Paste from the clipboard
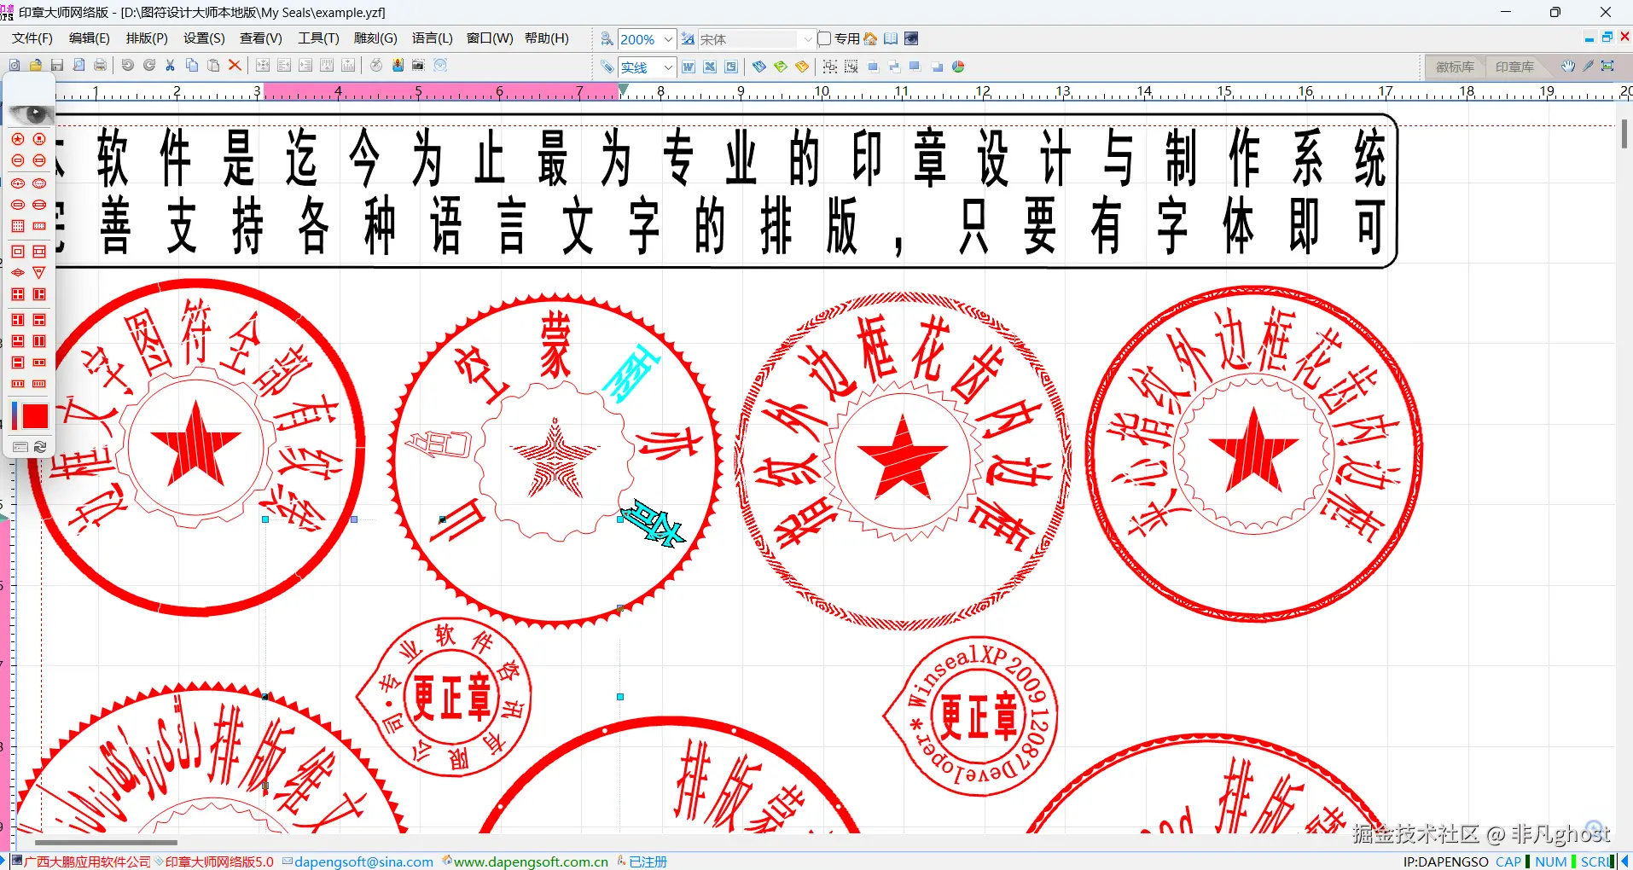This screenshot has height=870, width=1633. click(x=213, y=66)
